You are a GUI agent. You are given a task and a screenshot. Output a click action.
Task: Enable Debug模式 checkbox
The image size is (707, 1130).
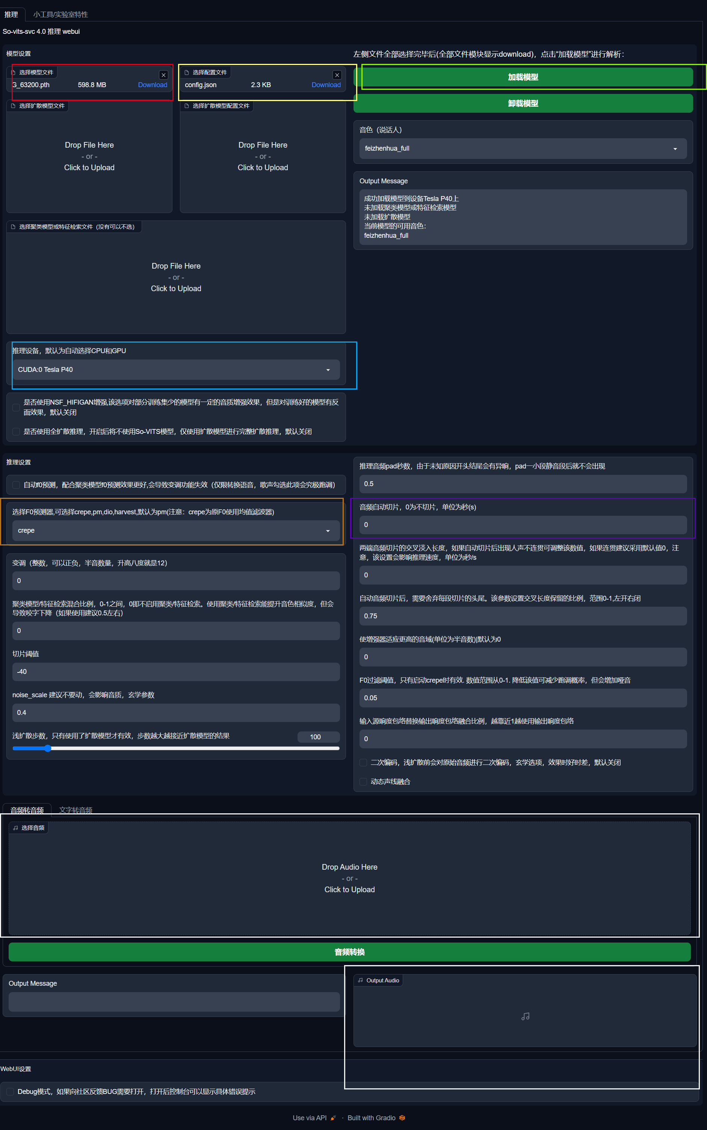coord(10,1091)
